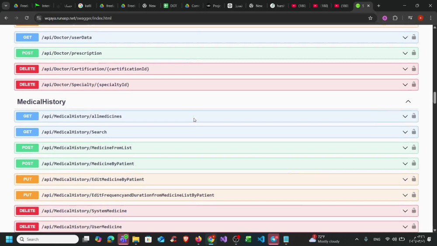
Task: Switch to the Proje browser tab
Action: tap(213, 6)
